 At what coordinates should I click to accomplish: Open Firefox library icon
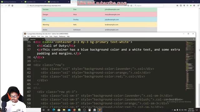click(x=177, y=6)
